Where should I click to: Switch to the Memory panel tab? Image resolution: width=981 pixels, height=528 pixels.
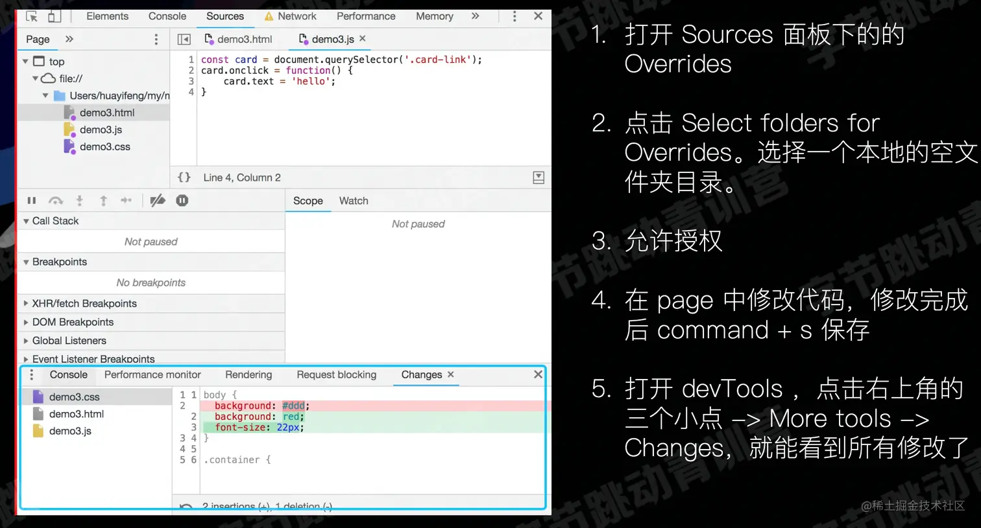coord(435,16)
